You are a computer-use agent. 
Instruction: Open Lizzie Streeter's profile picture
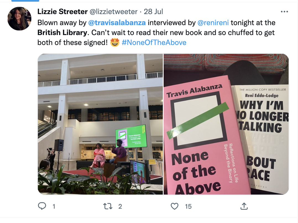tap(19, 18)
